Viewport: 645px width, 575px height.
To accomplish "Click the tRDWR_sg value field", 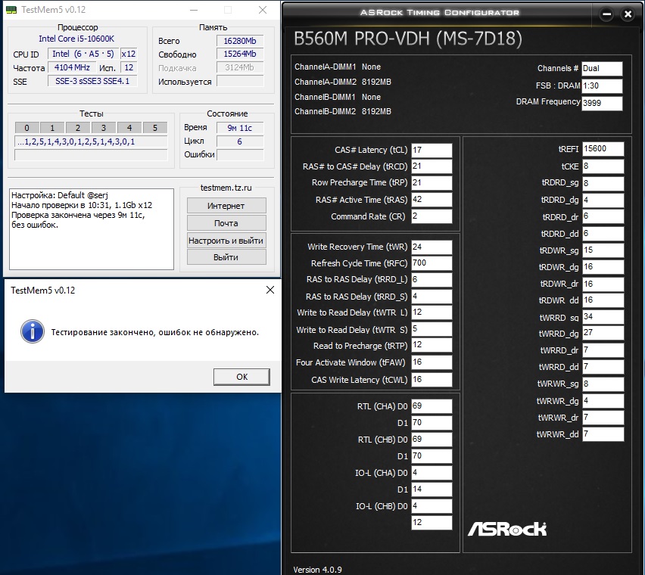I will (603, 250).
